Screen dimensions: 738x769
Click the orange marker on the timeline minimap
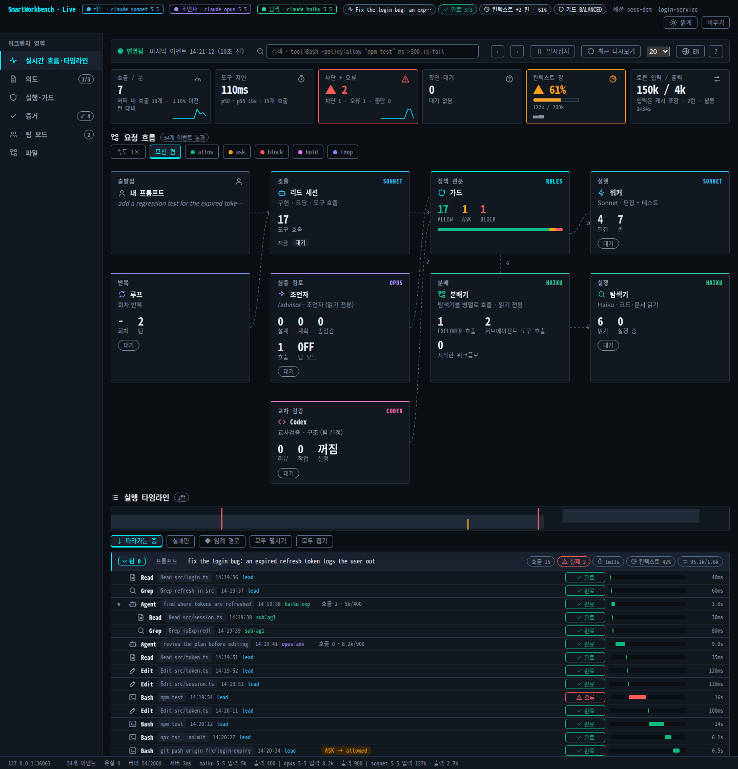(468, 523)
